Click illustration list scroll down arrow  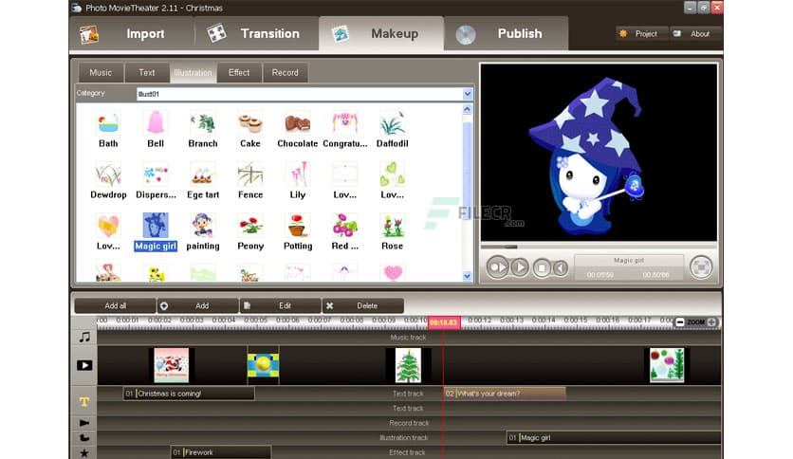(468, 276)
